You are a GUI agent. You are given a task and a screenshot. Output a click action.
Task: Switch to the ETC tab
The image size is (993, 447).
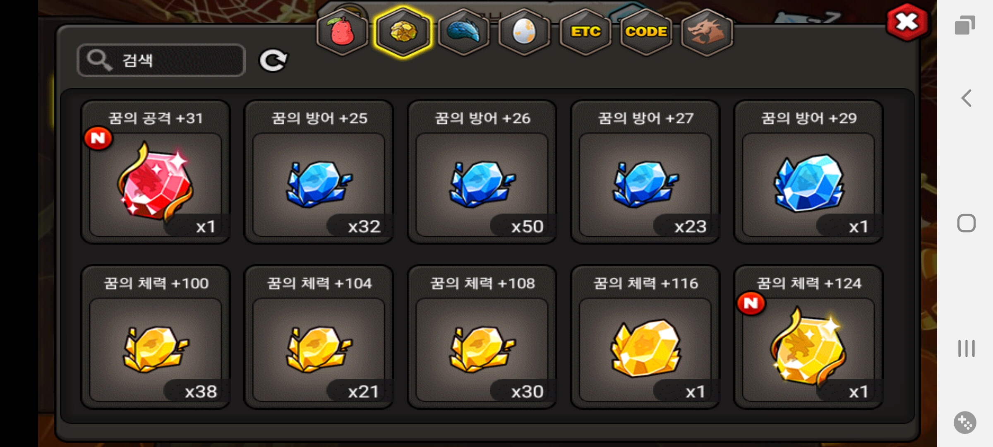click(x=585, y=31)
